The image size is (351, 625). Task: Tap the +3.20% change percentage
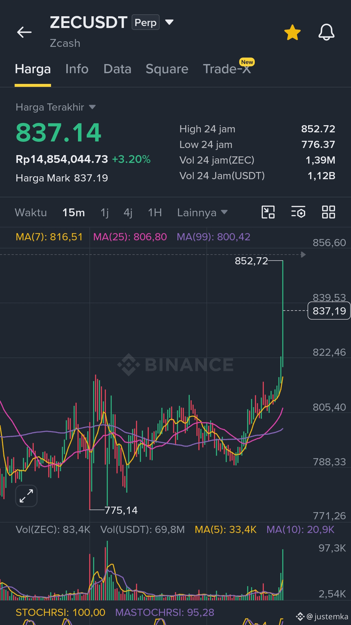(x=131, y=159)
